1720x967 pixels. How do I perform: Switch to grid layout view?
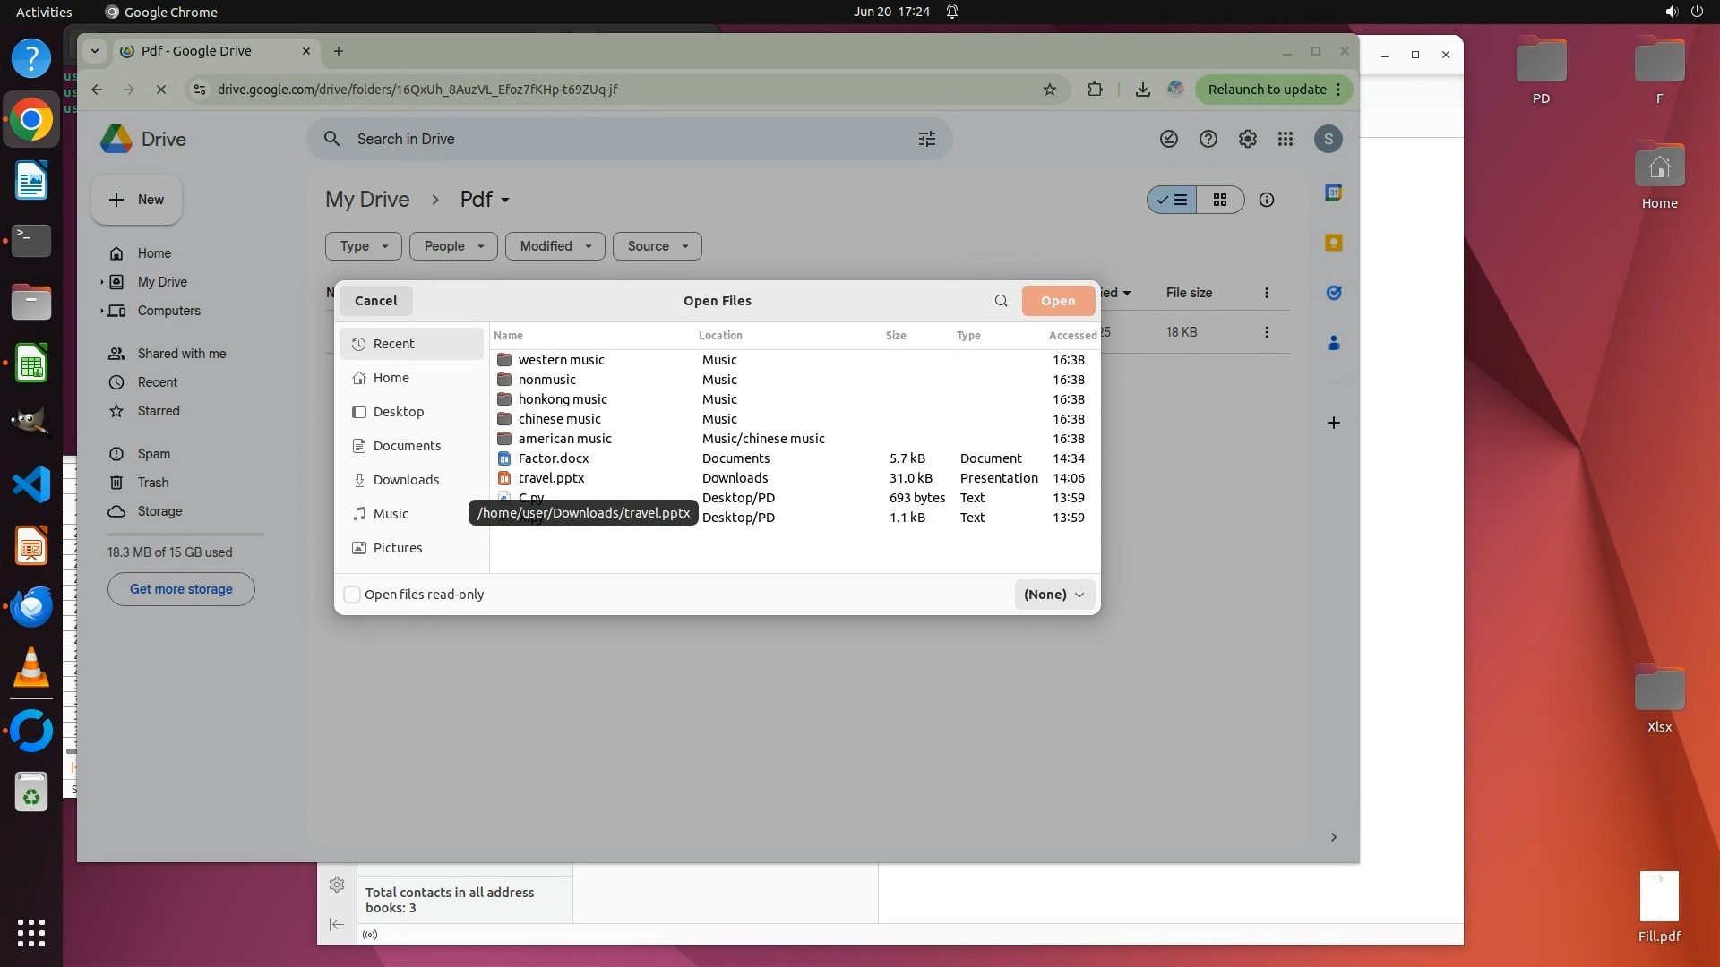pyautogui.click(x=1219, y=200)
